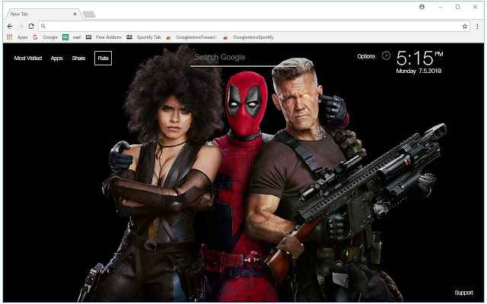Click the Rate button
The height and width of the screenshot is (304, 487).
coord(103,58)
